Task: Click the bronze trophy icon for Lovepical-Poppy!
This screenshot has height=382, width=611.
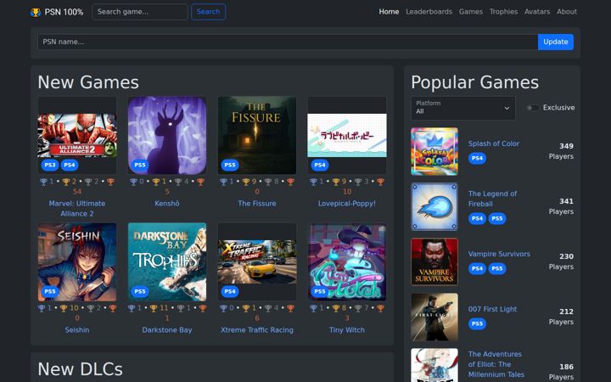Action: click(380, 182)
